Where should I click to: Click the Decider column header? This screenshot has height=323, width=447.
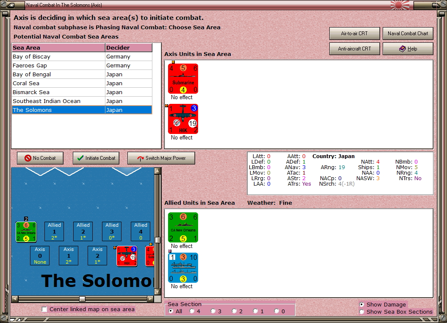click(x=129, y=48)
